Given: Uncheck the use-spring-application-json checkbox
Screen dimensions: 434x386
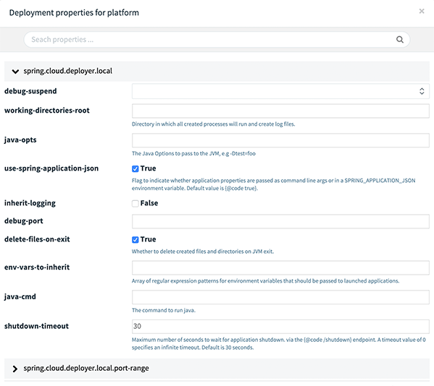Looking at the screenshot, I should 135,168.
